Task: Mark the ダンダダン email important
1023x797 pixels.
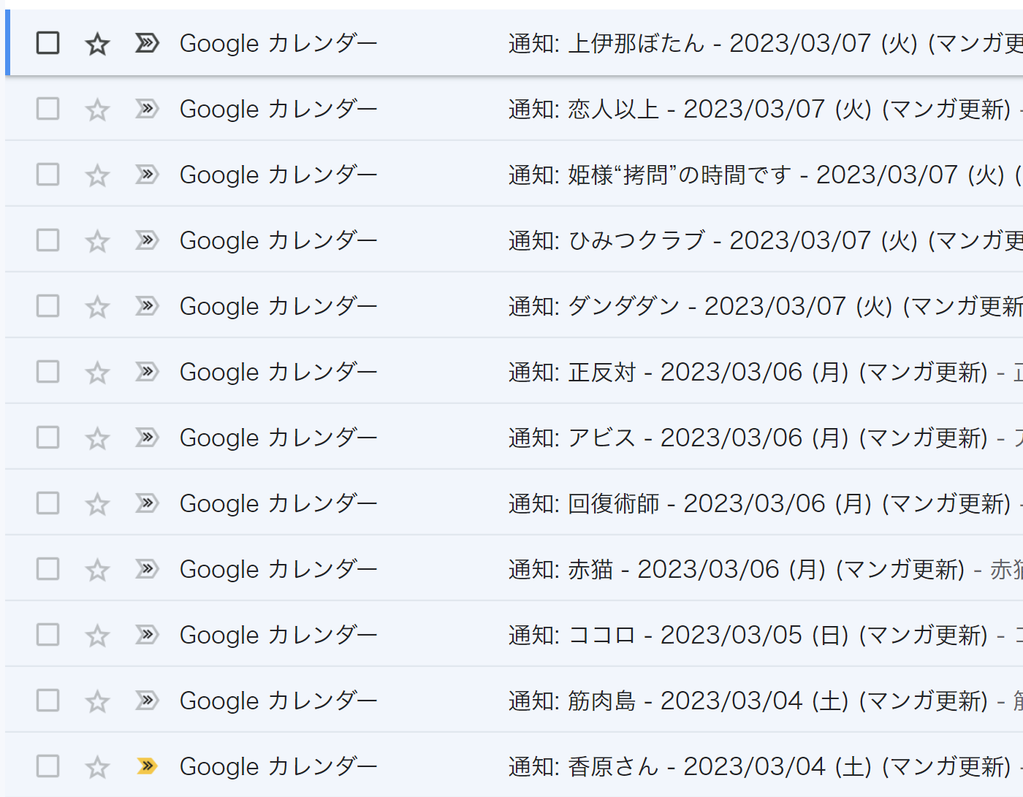Action: point(147,306)
